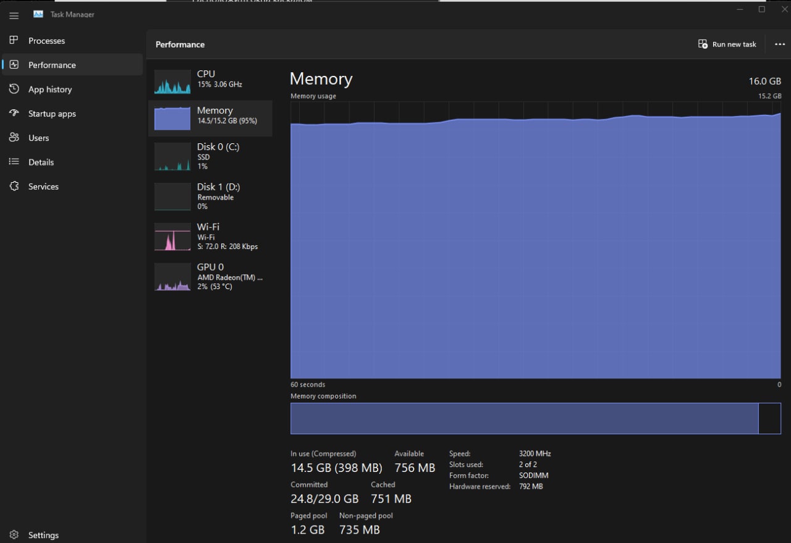Screen dimensions: 791x543
Task: Click the Available value 756 MB
Action: point(415,468)
